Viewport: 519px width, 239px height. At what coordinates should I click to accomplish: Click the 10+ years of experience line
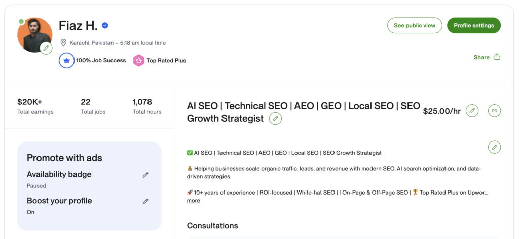click(x=338, y=193)
